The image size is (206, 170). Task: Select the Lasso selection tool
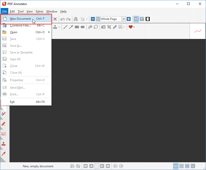pyautogui.click(x=96, y=27)
